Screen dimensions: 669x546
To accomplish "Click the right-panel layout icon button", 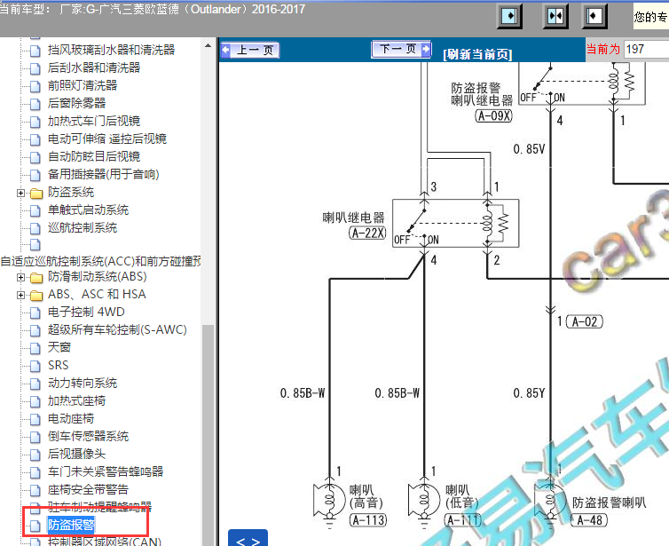I will pyautogui.click(x=594, y=17).
